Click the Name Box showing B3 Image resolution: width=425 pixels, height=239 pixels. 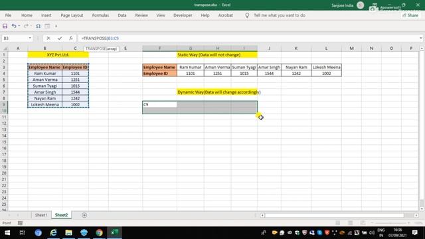pyautogui.click(x=15, y=39)
